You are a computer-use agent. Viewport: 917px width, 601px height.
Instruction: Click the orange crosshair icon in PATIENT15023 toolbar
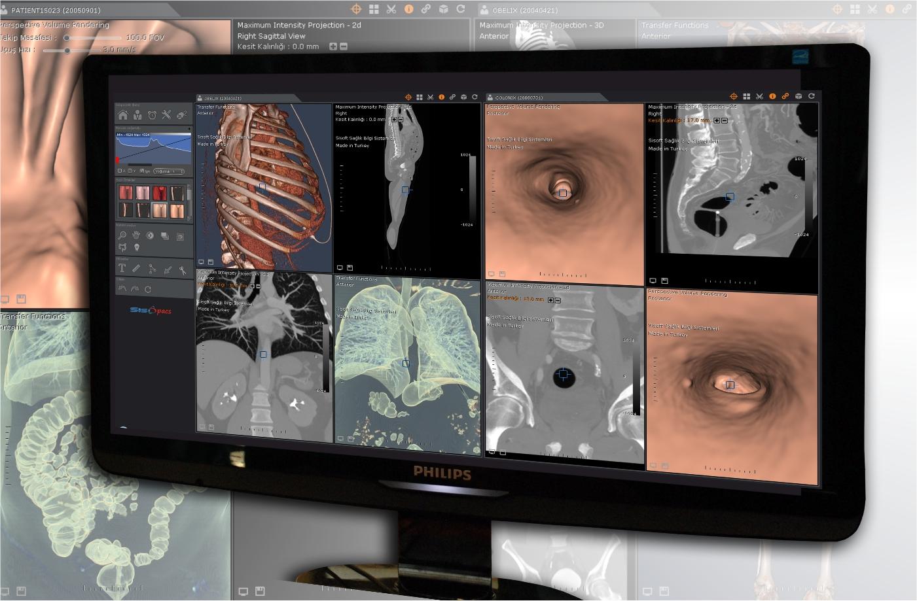pos(356,9)
